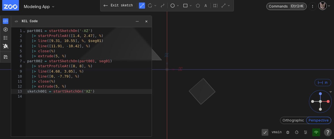Select the Line sketch tool
The height and width of the screenshot is (139, 334).
pyautogui.click(x=142, y=6)
